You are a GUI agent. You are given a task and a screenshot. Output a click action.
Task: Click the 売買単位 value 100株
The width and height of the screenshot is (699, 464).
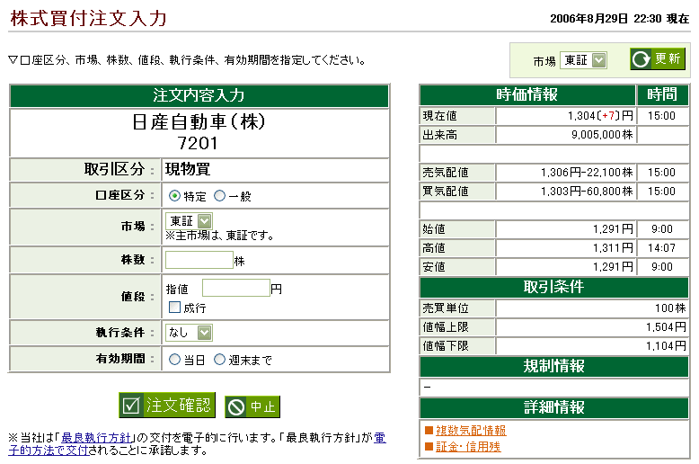click(x=670, y=308)
